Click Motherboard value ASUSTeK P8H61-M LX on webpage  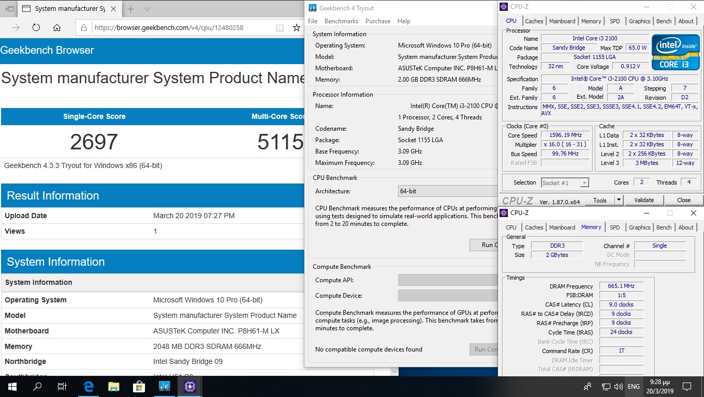click(216, 331)
